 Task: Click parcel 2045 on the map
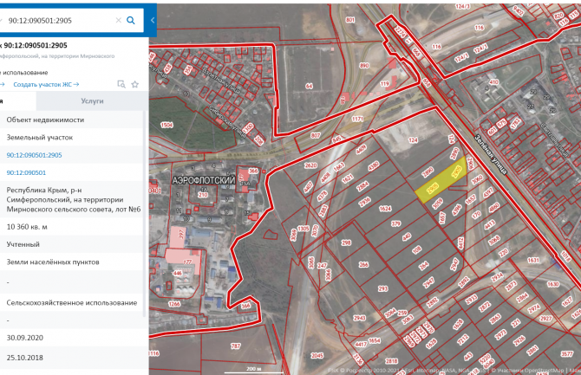(x=317, y=355)
